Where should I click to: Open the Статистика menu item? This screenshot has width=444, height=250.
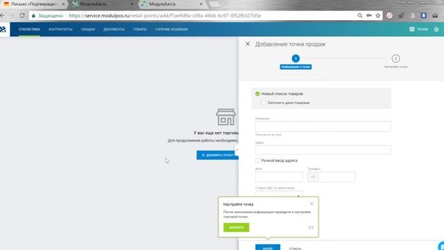pyautogui.click(x=29, y=29)
